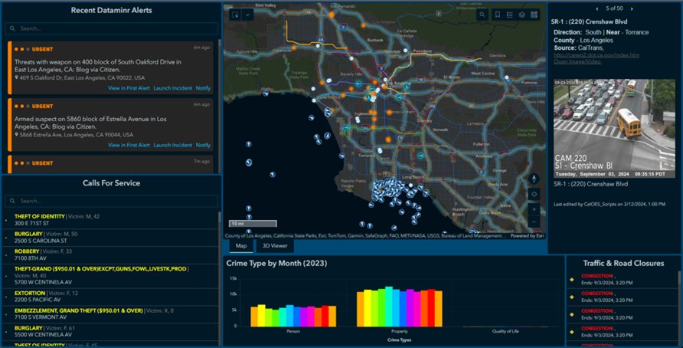Image resolution: width=683 pixels, height=348 pixels.
Task: Launch Incident for Oakford Drive alert
Action: [172, 88]
